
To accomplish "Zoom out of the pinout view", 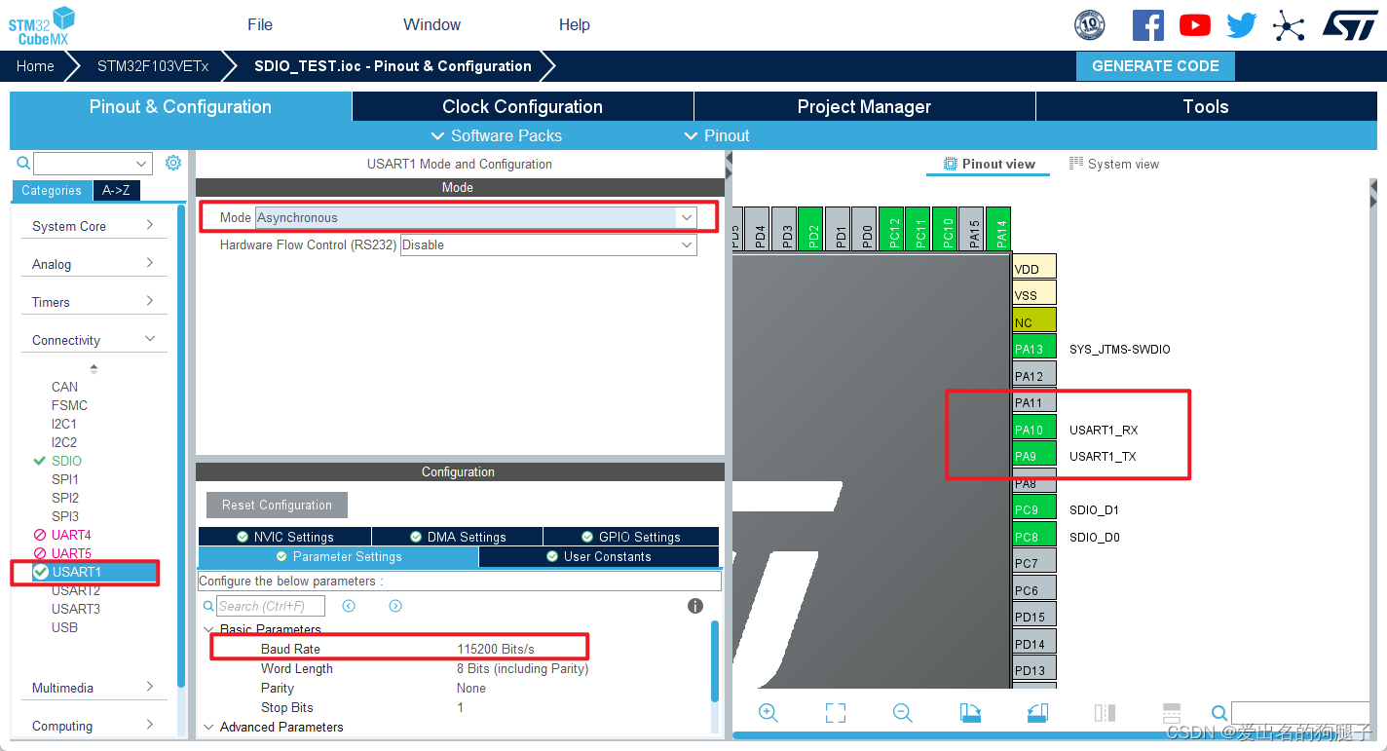I will (x=903, y=713).
